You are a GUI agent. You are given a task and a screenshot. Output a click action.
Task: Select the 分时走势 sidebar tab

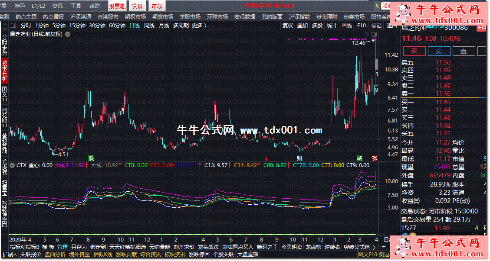click(4, 45)
